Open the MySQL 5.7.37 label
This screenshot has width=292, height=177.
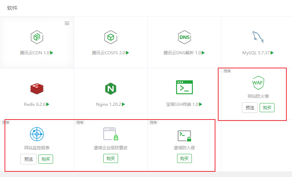coord(256,53)
